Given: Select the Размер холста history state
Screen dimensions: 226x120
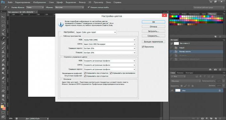Looking at the screenshot, I should pyautogui.click(x=197, y=51).
